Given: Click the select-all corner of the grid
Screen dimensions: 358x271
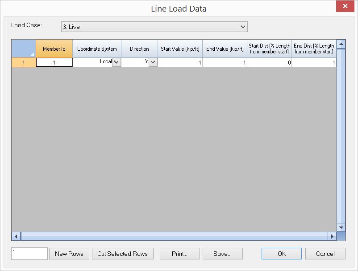Looking at the screenshot, I should tap(24, 49).
